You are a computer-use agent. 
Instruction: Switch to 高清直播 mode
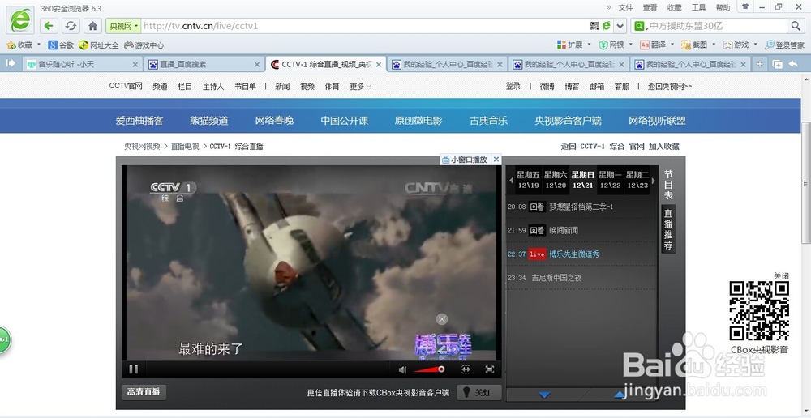pyautogui.click(x=144, y=391)
